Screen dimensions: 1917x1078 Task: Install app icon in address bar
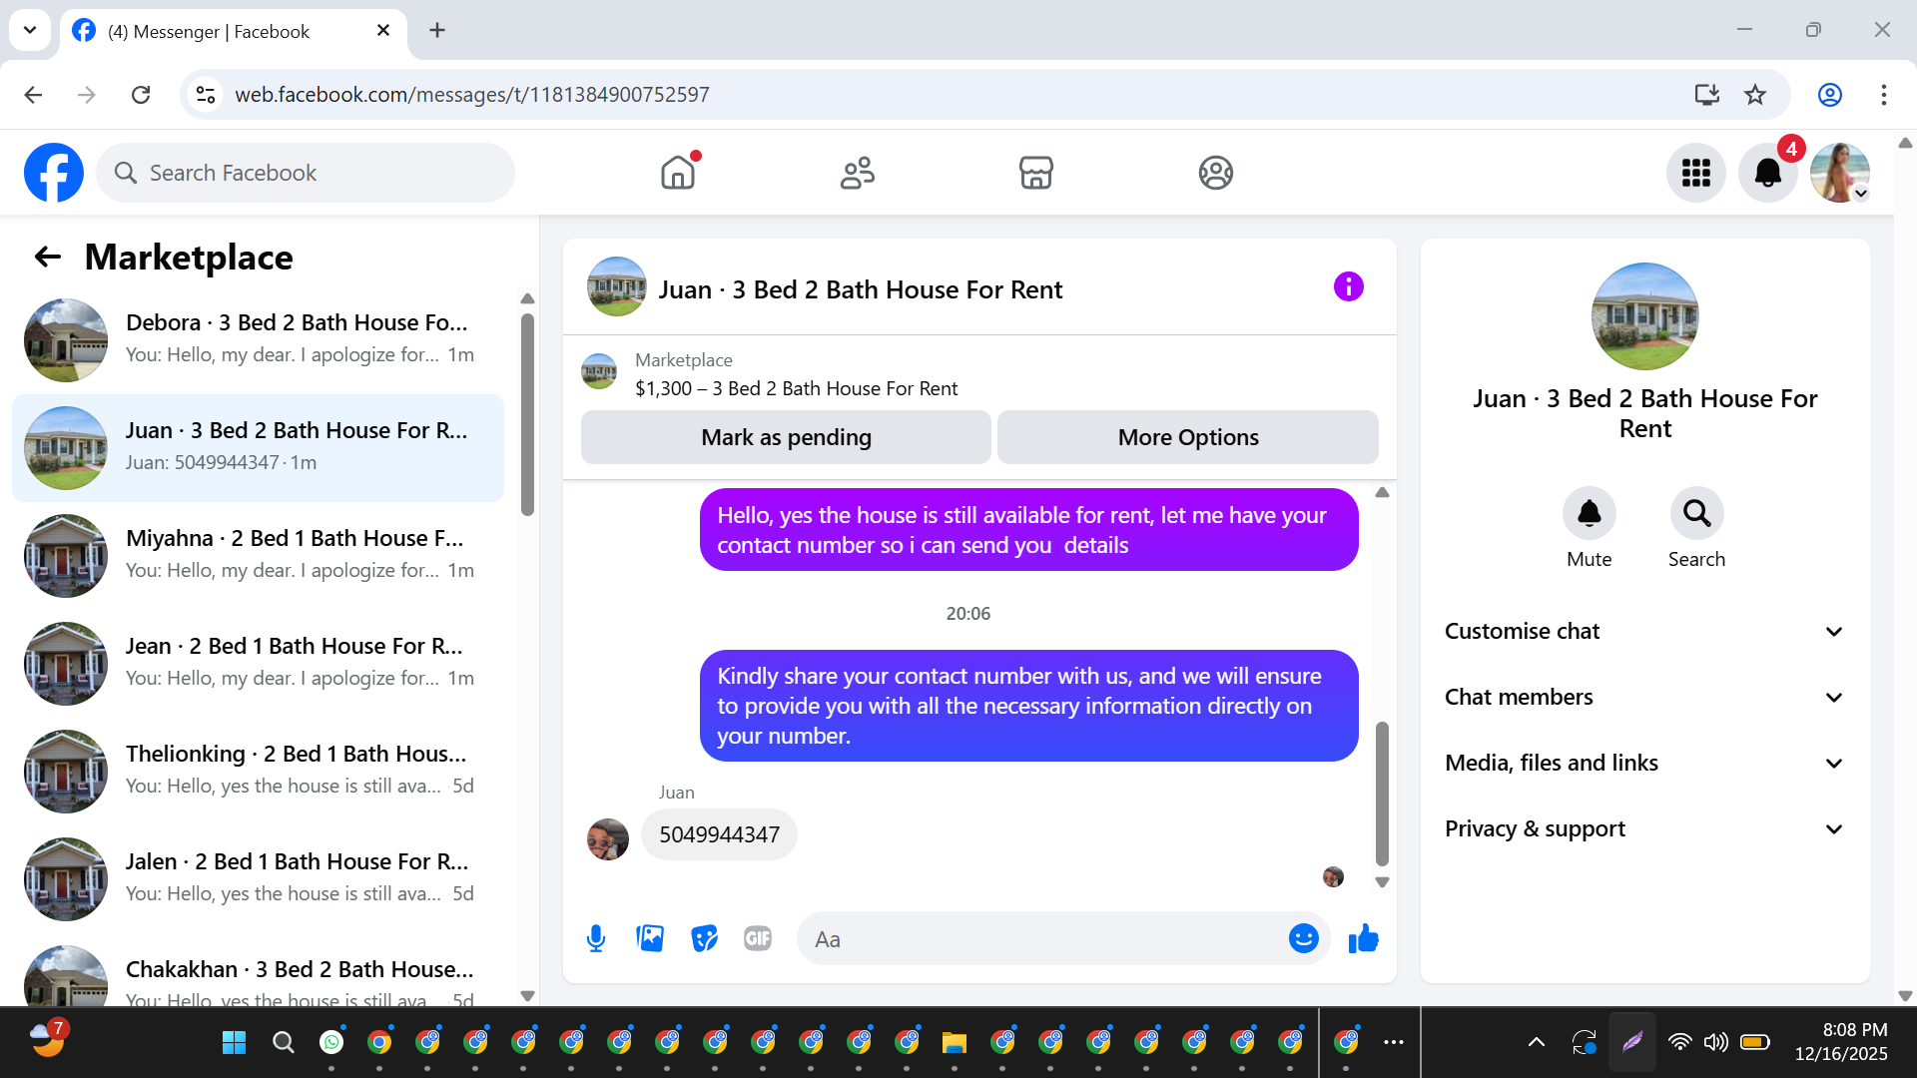pyautogui.click(x=1707, y=95)
